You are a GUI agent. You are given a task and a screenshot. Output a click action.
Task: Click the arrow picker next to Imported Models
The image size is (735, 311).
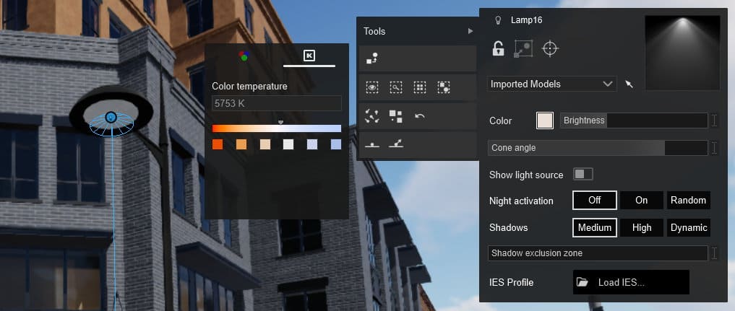629,84
